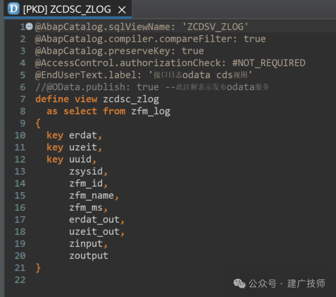Collapse the annotation block at line 1
Viewport: 336px width, 297px height.
[29, 26]
